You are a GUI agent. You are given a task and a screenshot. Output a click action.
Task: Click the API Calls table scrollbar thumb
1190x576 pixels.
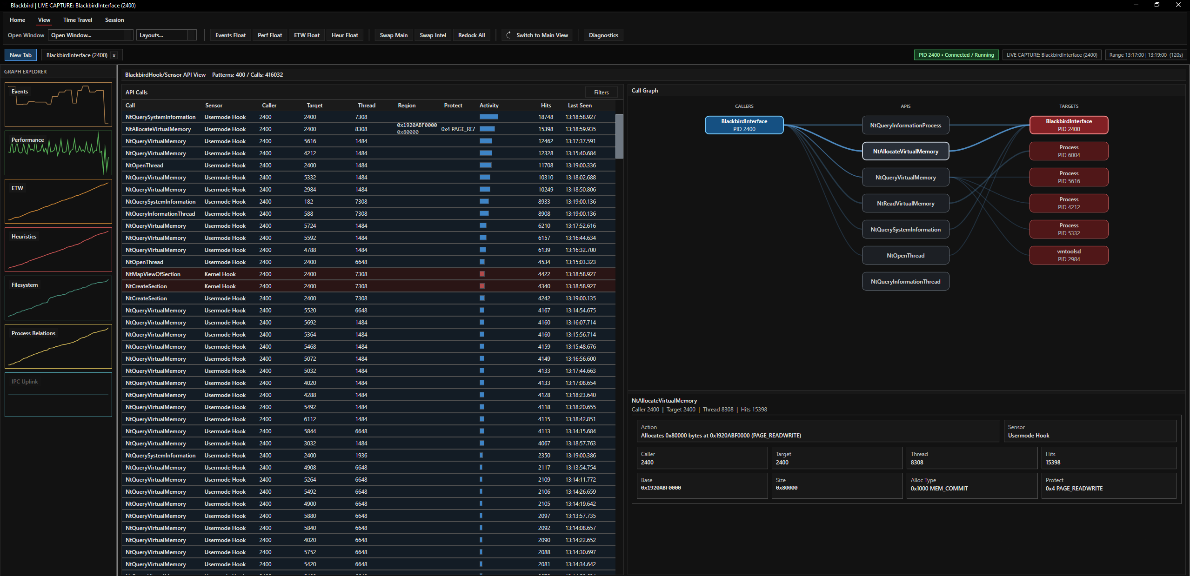(619, 136)
